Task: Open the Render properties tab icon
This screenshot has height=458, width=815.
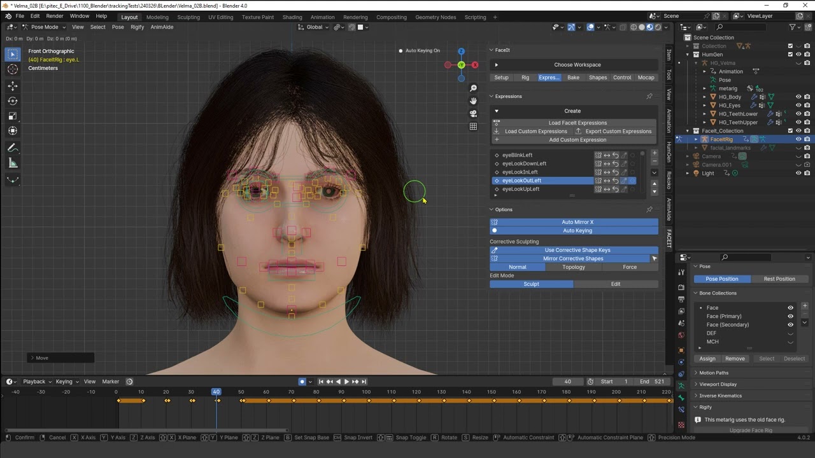Action: click(681, 287)
